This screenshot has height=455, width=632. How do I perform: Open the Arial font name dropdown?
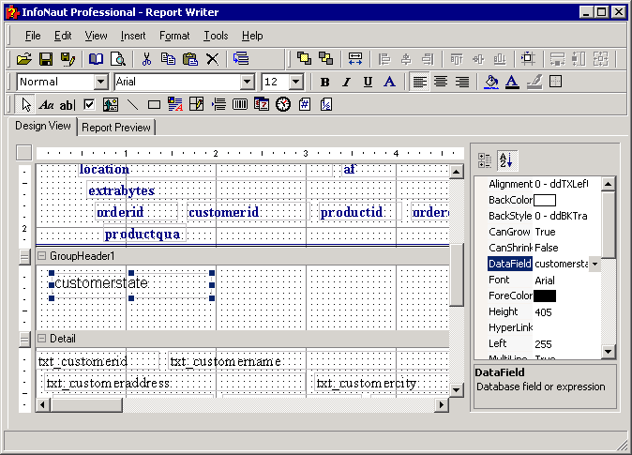pos(247,82)
